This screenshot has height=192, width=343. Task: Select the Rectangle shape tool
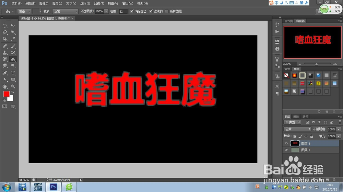click(x=13, y=79)
